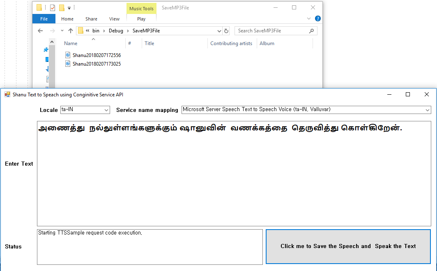Click the Debug breadcrumb in address bar
The image size is (437, 271).
coord(116,31)
